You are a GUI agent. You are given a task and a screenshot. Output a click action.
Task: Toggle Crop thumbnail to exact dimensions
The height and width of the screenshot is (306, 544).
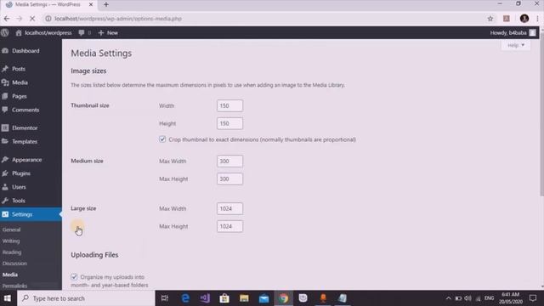point(162,139)
